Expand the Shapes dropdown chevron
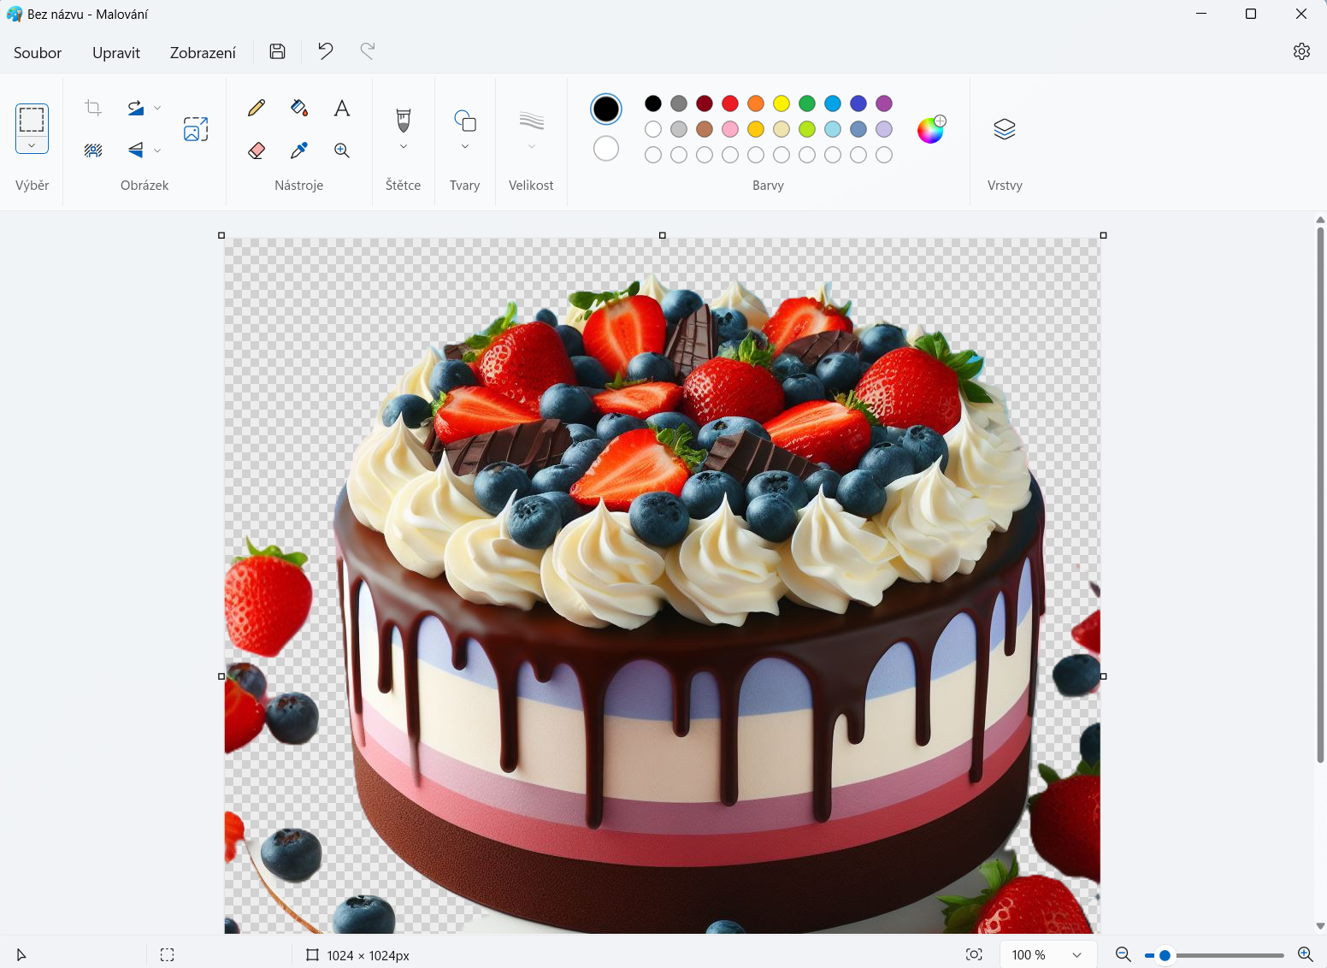The width and height of the screenshot is (1327, 968). click(x=465, y=147)
